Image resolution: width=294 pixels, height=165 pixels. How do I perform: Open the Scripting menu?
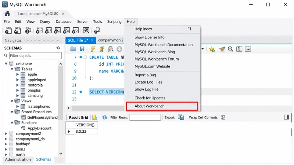(114, 22)
